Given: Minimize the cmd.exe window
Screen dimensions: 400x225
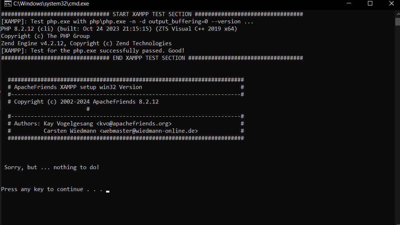Looking at the screenshot, I should coord(349,4).
